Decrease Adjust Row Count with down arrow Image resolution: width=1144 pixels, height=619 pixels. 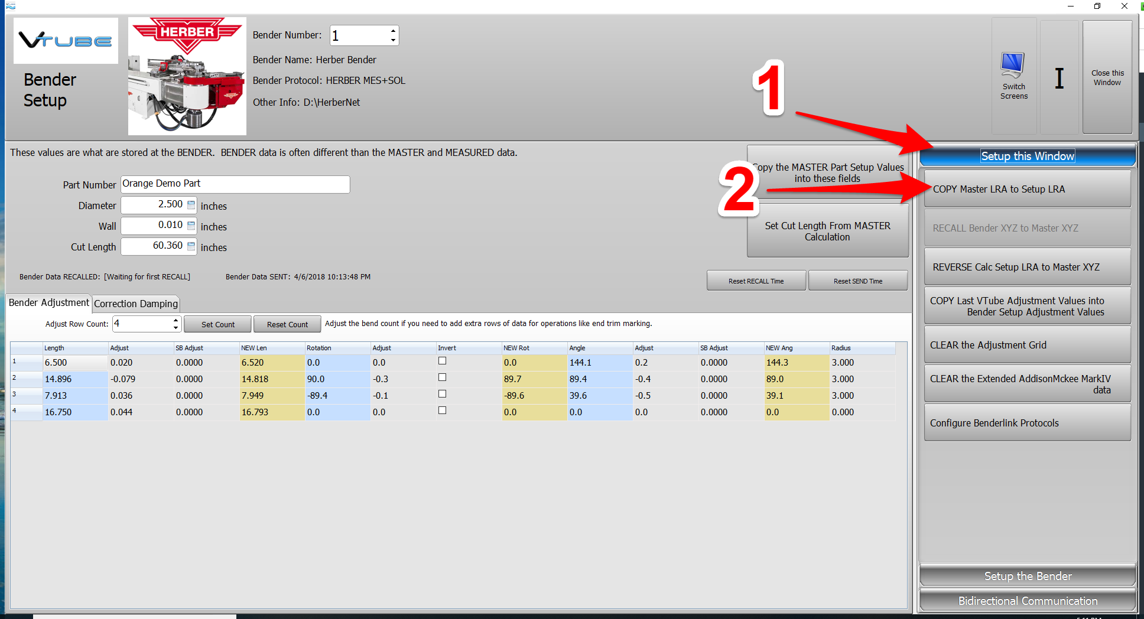tap(175, 327)
